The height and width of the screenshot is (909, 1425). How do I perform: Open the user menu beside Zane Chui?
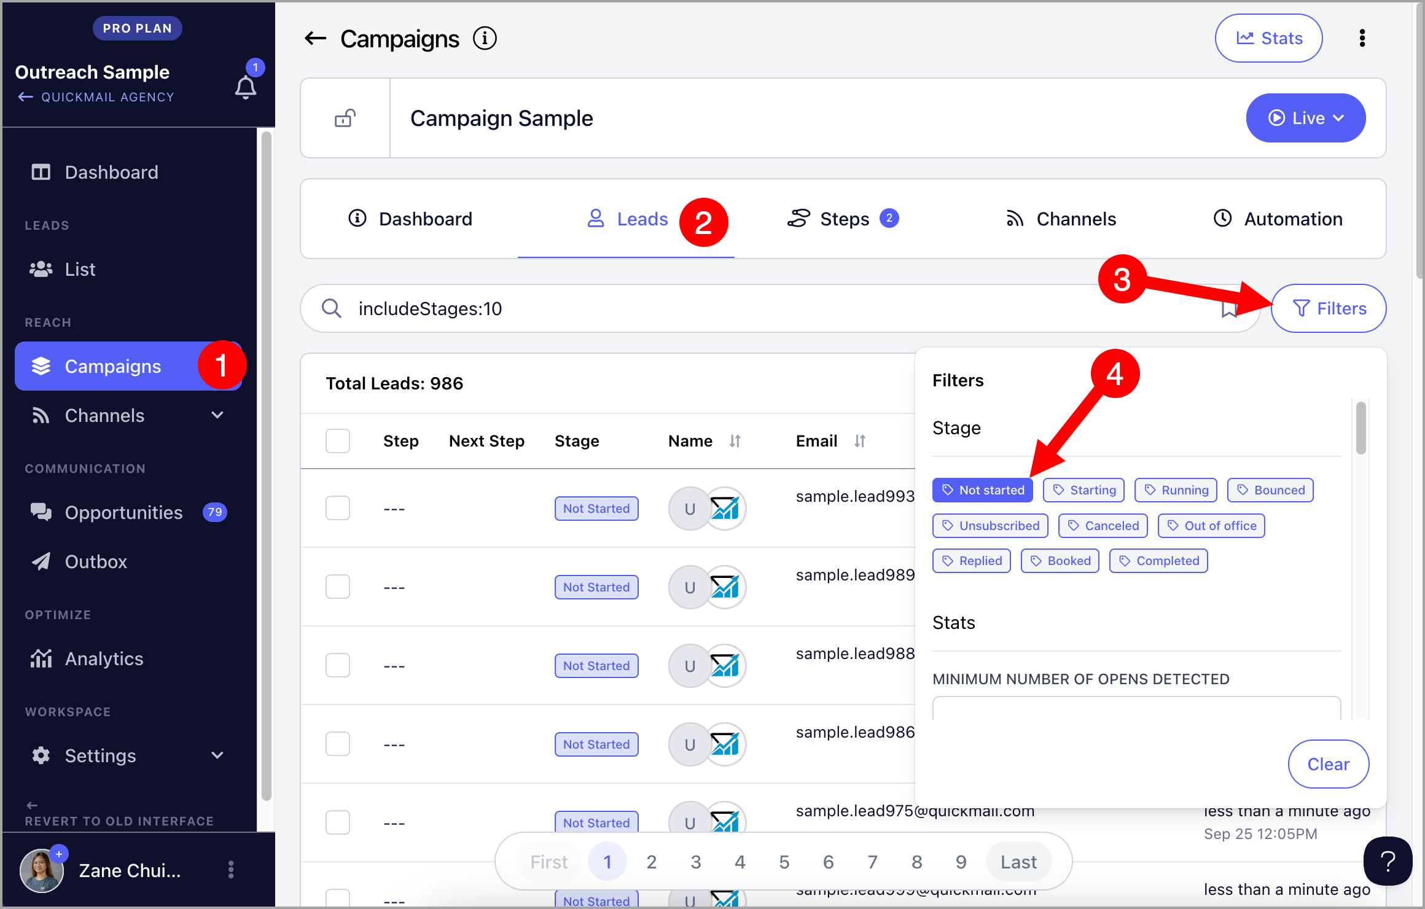pyautogui.click(x=231, y=870)
